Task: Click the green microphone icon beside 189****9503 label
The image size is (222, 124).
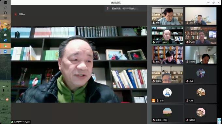Action: click(12, 122)
